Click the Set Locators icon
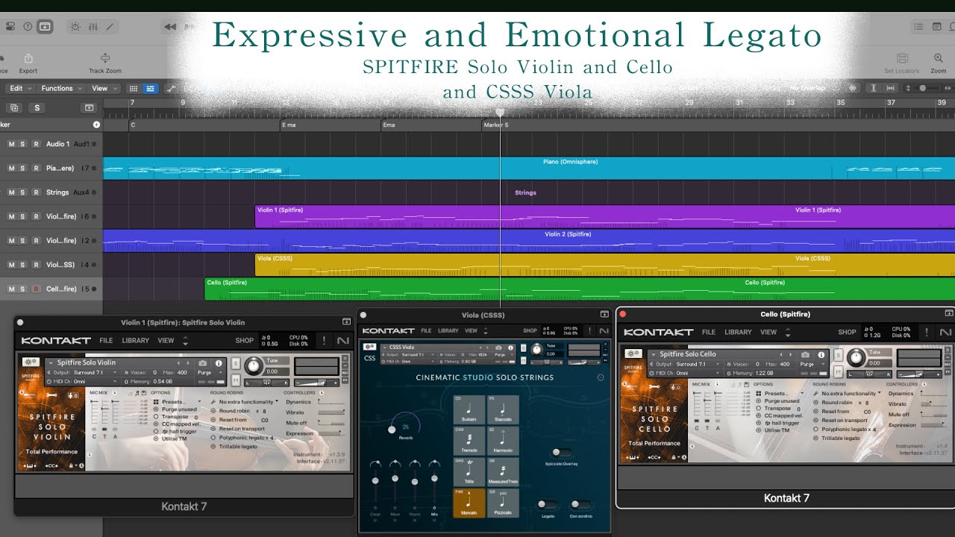Viewport: 955px width, 537px height. (x=902, y=58)
